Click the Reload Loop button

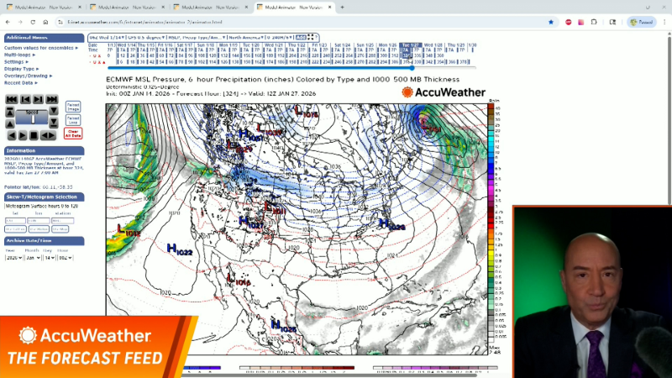point(73,119)
